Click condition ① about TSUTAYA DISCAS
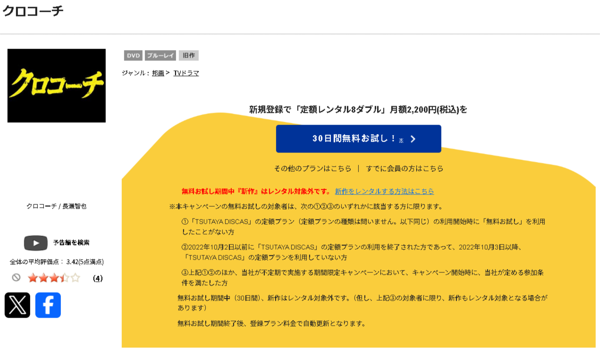This screenshot has height=354, width=600. (363, 227)
